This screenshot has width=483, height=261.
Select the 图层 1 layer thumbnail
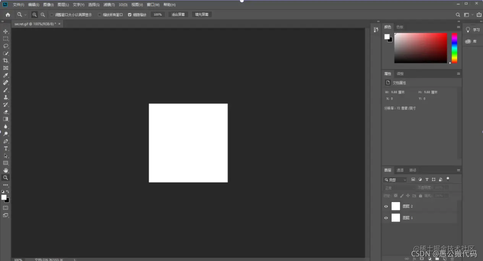click(x=395, y=218)
